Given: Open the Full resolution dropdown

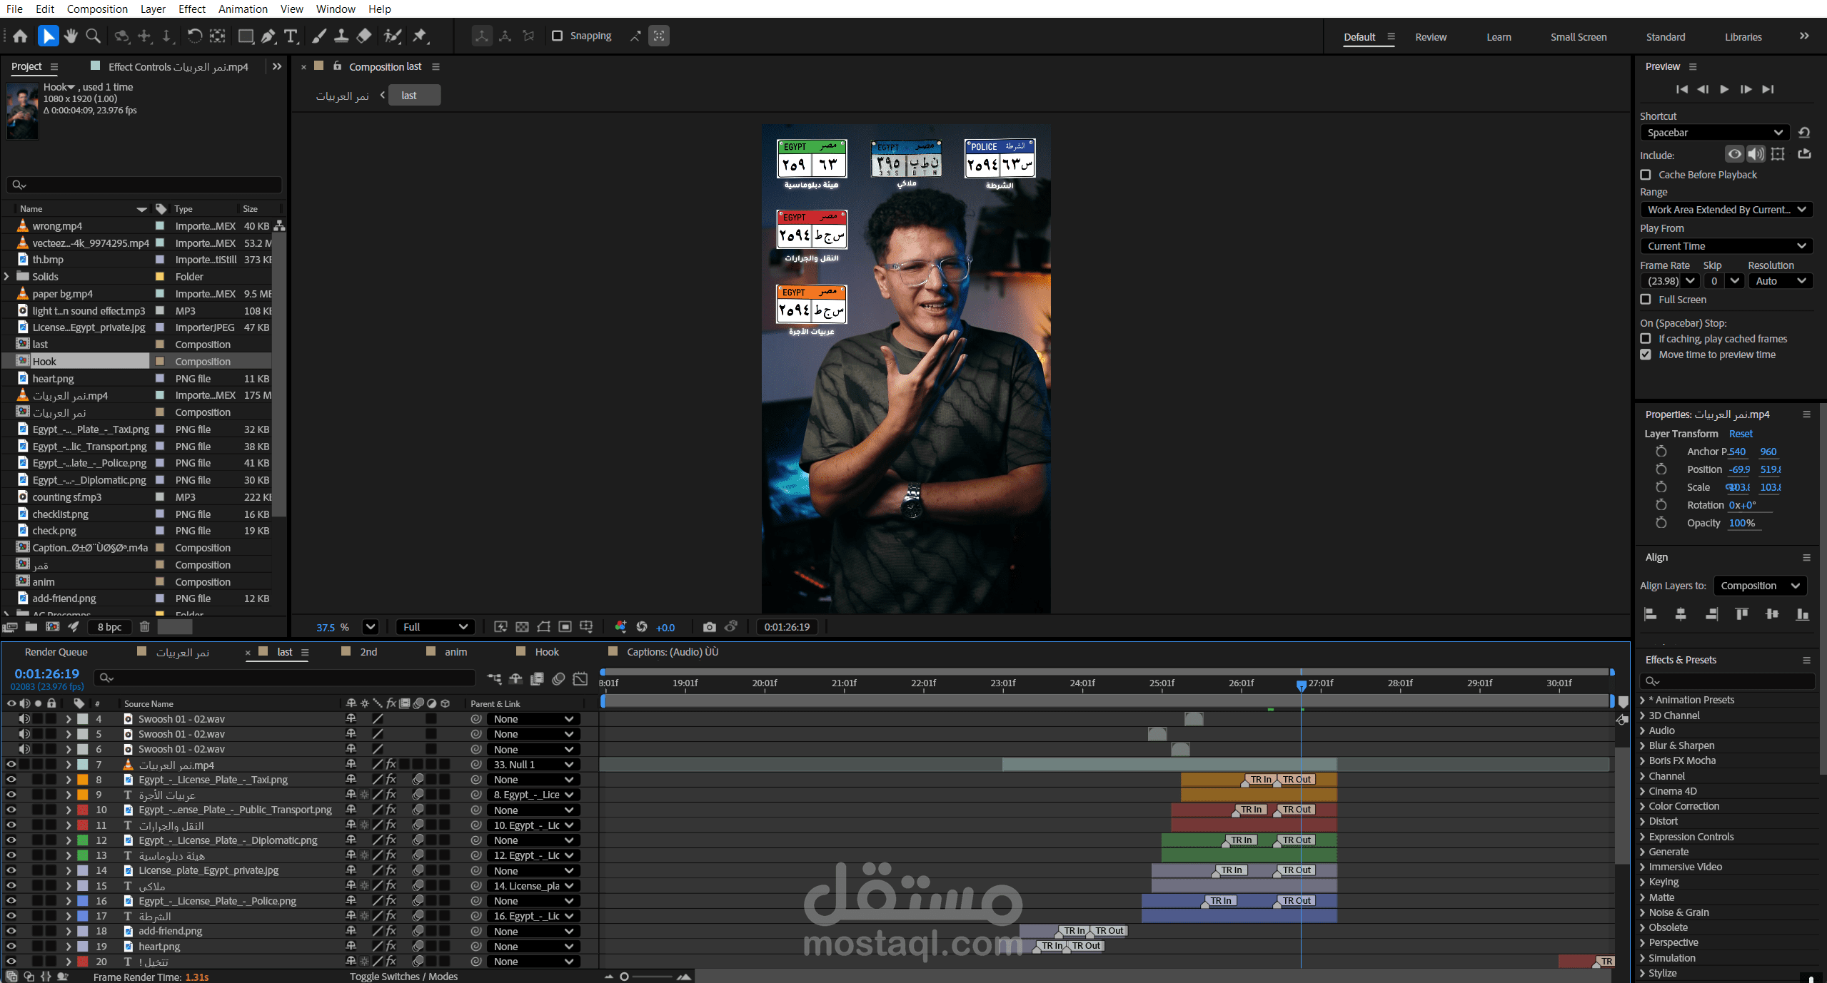Looking at the screenshot, I should 435,627.
